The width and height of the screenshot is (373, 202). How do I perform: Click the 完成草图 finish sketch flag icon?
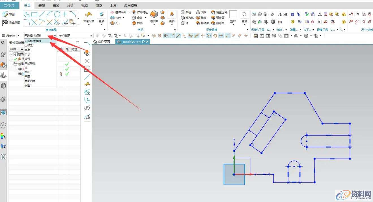(x=5, y=23)
